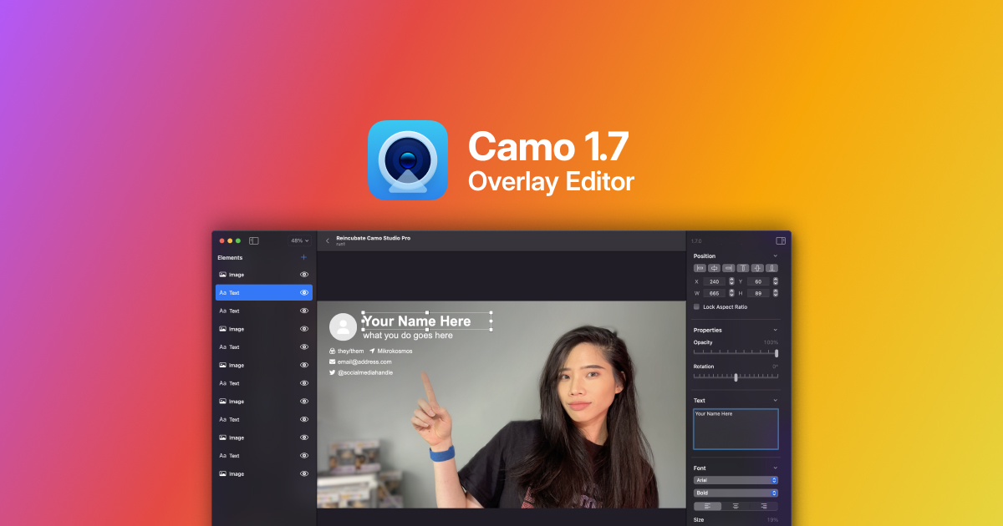Click the Text content input box
The width and height of the screenshot is (1003, 526).
click(736, 429)
